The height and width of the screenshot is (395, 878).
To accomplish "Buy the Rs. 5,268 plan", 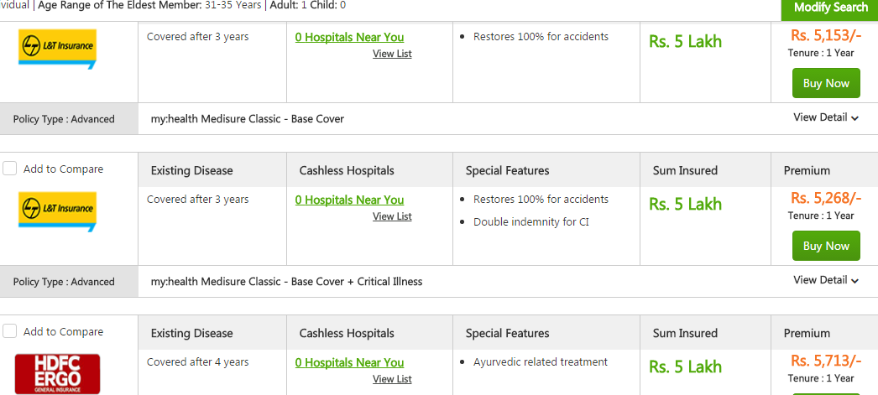I will [x=826, y=246].
